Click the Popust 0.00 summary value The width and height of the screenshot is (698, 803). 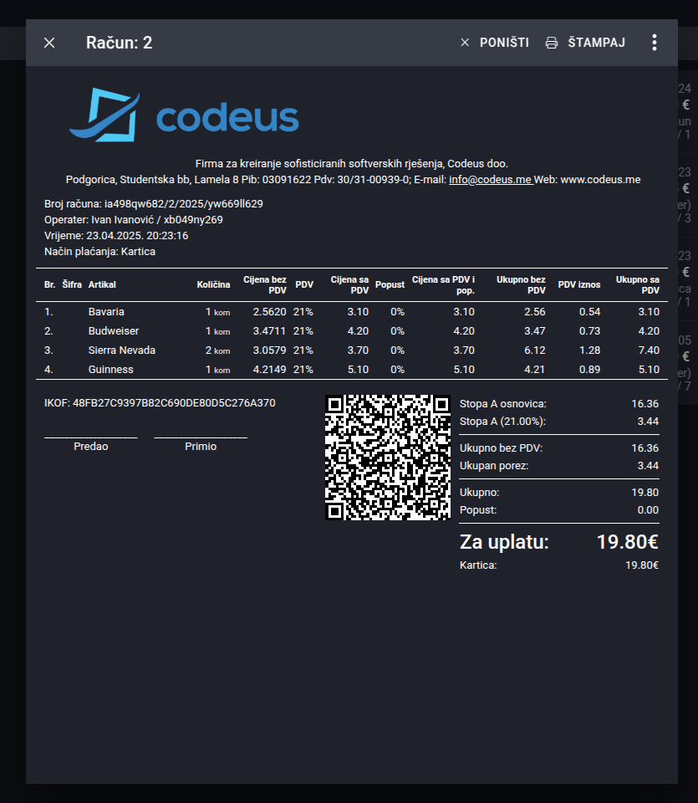(x=648, y=510)
